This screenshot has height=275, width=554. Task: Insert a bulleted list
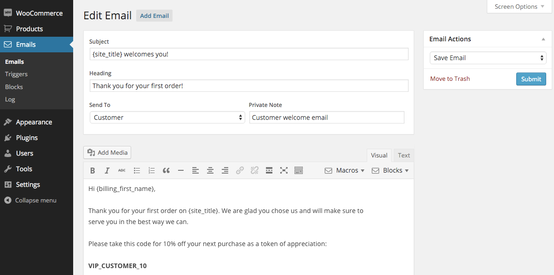tap(137, 171)
